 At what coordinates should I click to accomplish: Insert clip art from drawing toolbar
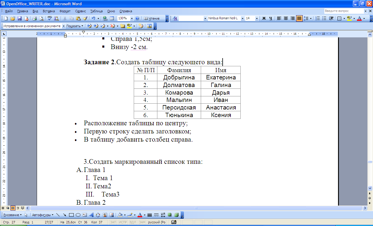click(105, 215)
